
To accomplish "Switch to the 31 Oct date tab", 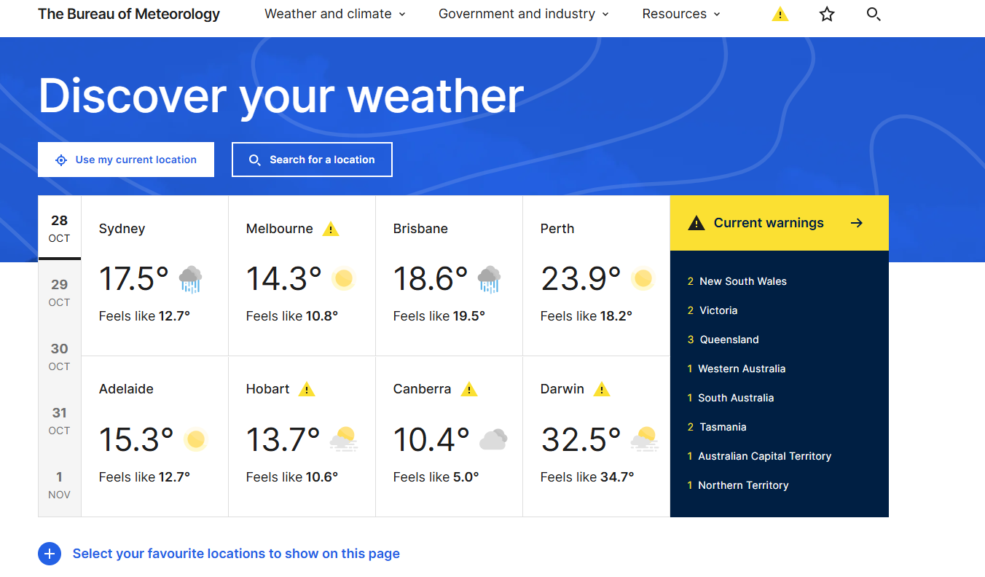I will pos(60,420).
